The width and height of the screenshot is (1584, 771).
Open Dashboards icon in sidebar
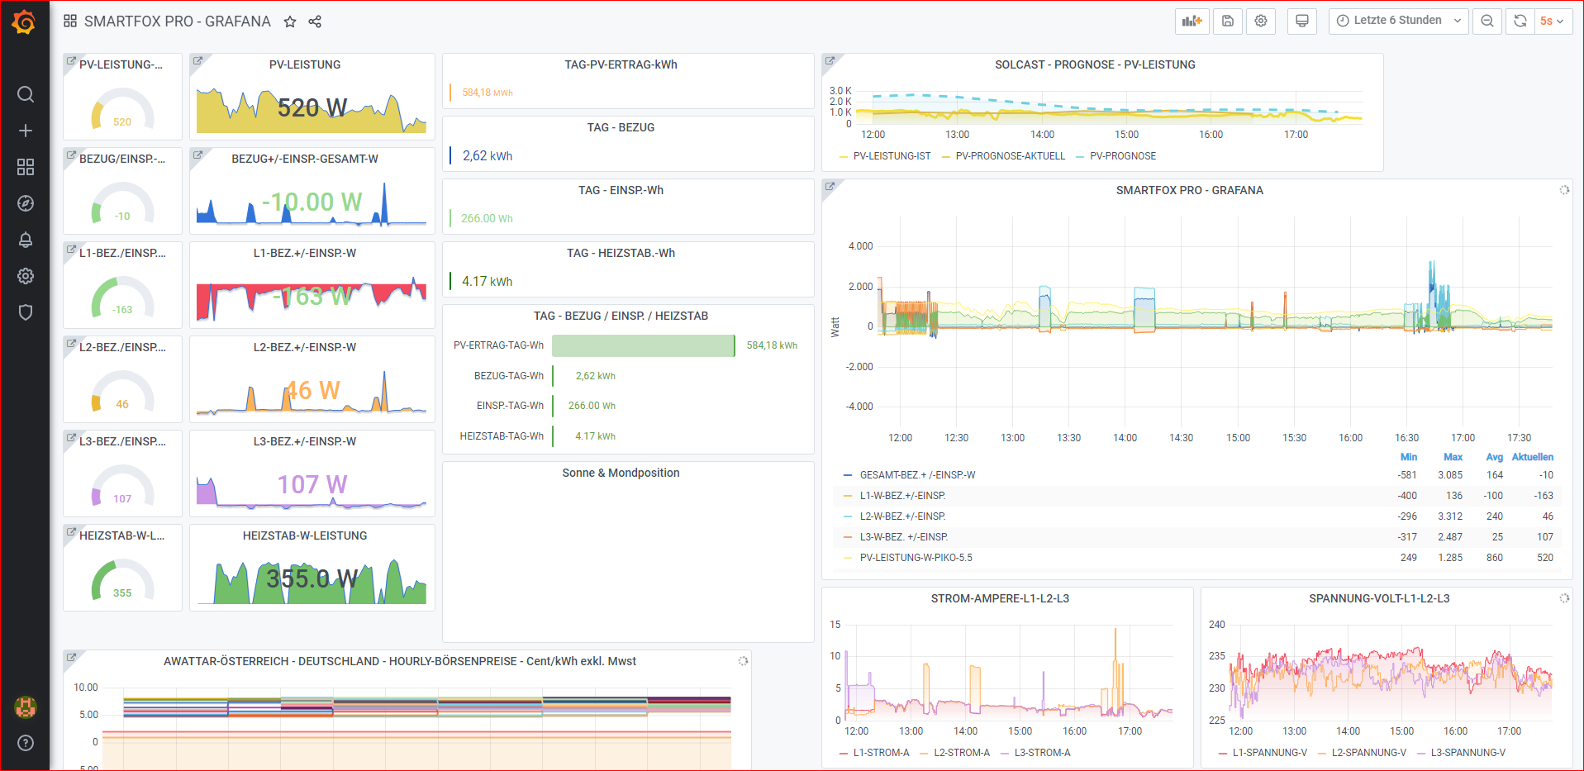pos(26,167)
